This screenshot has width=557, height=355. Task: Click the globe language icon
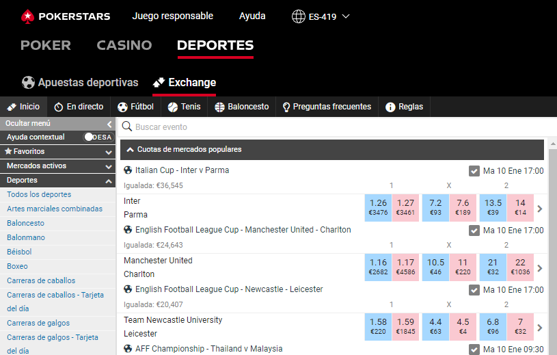click(x=299, y=16)
